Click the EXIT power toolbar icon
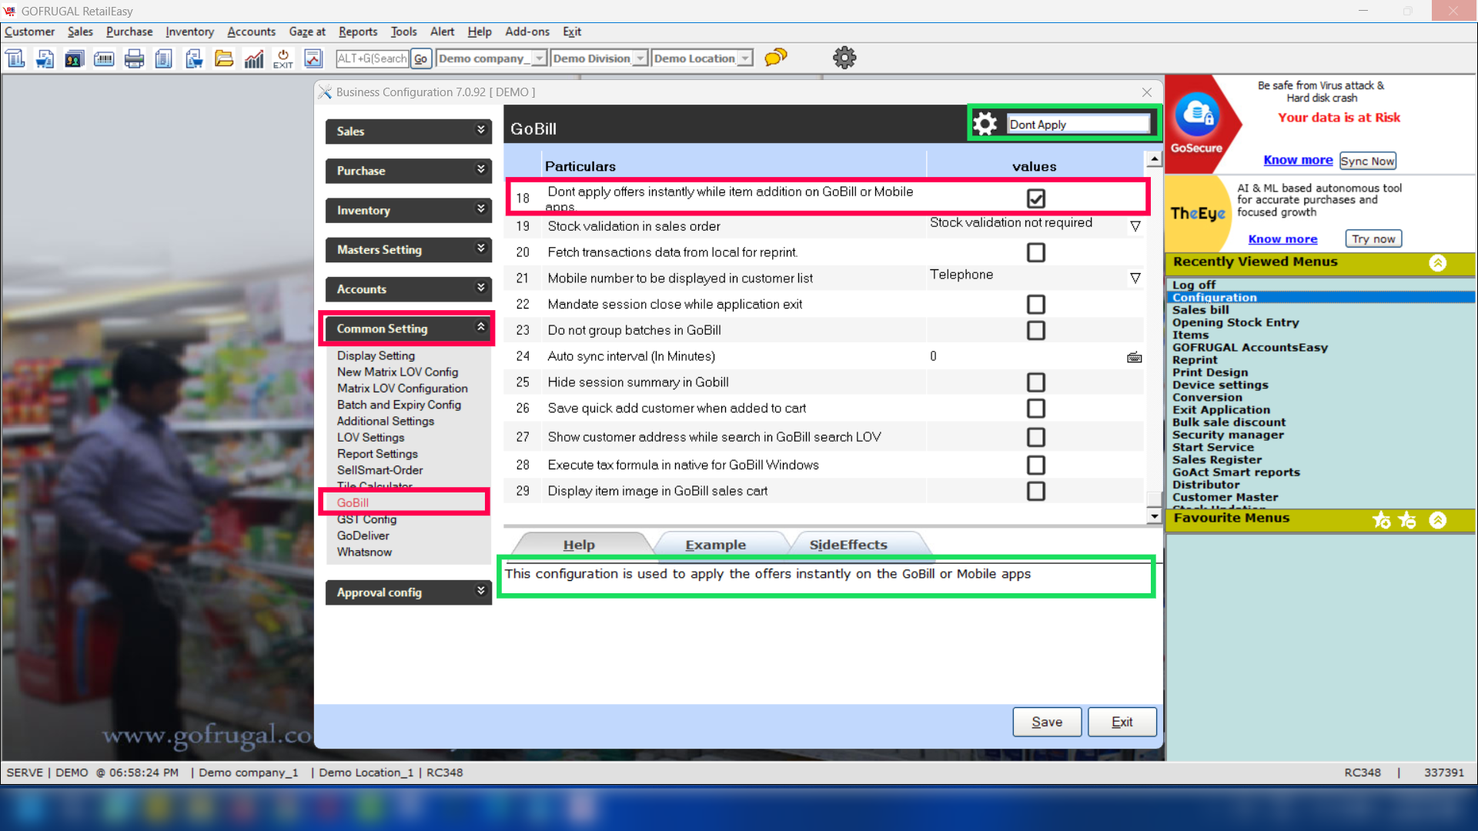Viewport: 1478px width, 831px height. [x=283, y=58]
